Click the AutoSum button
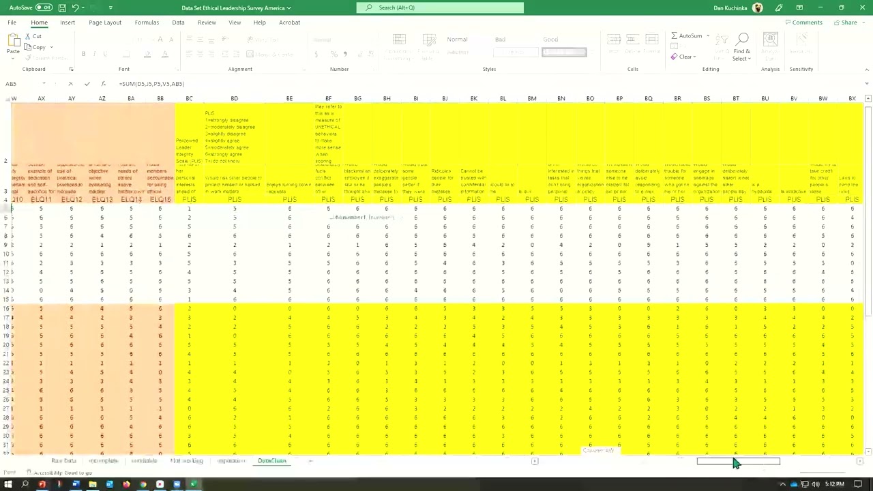The image size is (873, 491). tap(686, 35)
